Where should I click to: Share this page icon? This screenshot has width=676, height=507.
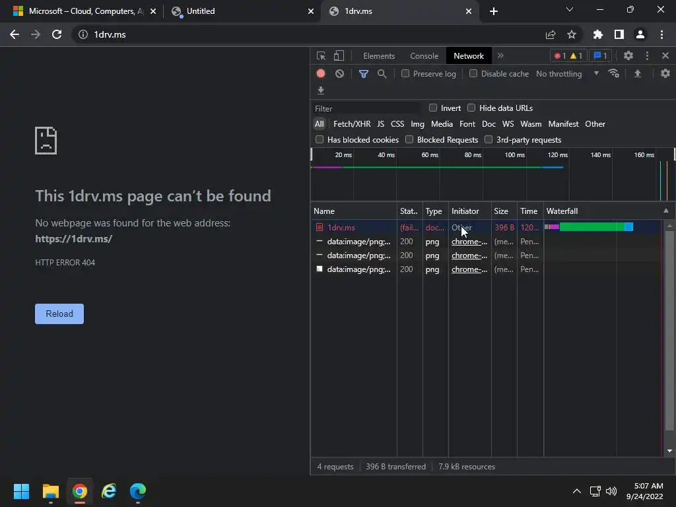pos(551,34)
